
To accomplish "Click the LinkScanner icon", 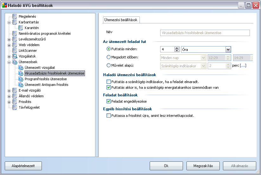I will click(15, 51).
